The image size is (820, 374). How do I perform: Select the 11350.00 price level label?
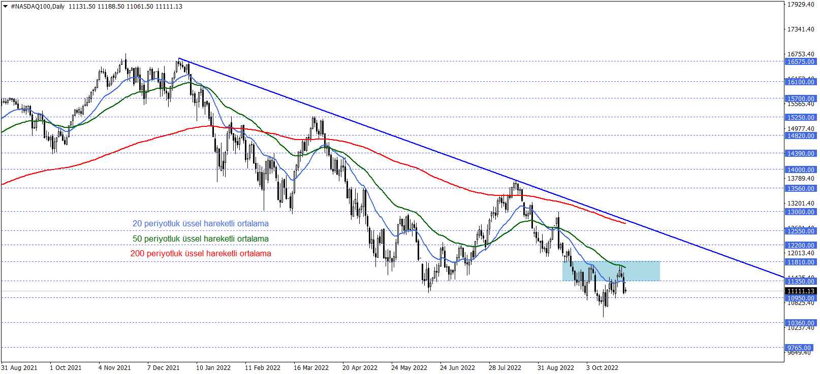click(x=800, y=282)
